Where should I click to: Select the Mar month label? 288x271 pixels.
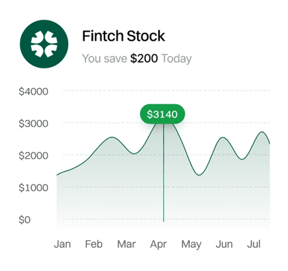tap(126, 244)
